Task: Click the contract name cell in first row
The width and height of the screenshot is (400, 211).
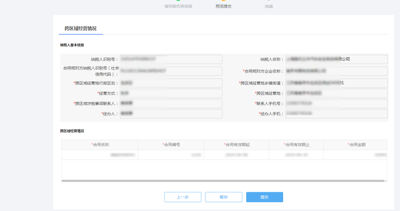Action: tap(100, 155)
